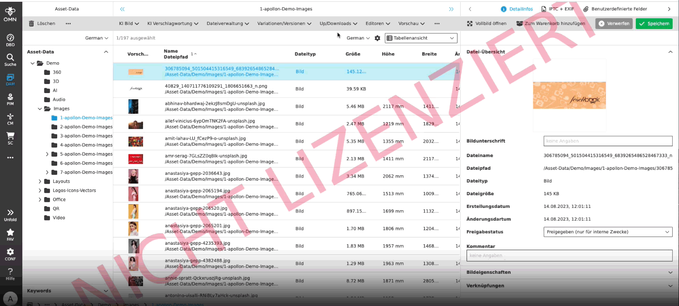679x306 pixels.
Task: Go to previous detail tab arrow
Action: coord(470,9)
